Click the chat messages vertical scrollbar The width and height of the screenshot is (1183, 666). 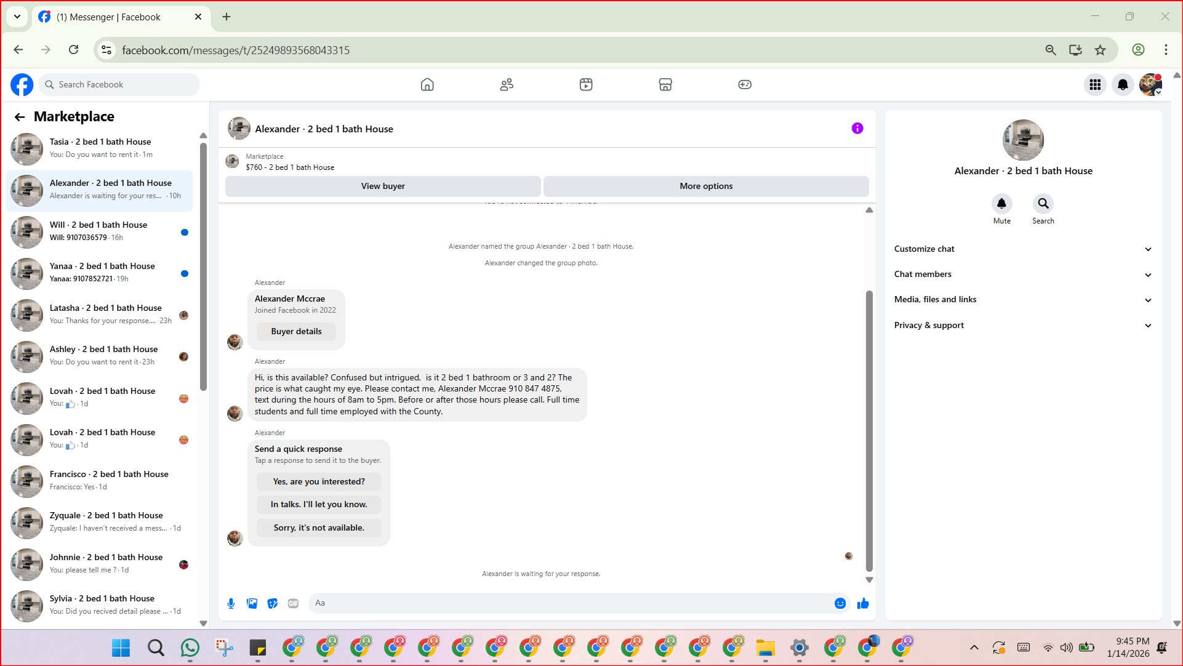pos(869,431)
